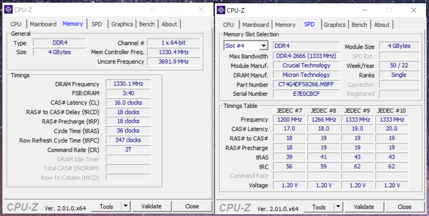The width and height of the screenshot is (429, 216).
Task: Click Close button in the left window
Action: click(192, 206)
